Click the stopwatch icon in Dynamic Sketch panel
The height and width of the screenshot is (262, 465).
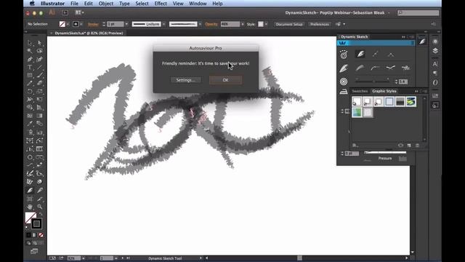coord(344,55)
